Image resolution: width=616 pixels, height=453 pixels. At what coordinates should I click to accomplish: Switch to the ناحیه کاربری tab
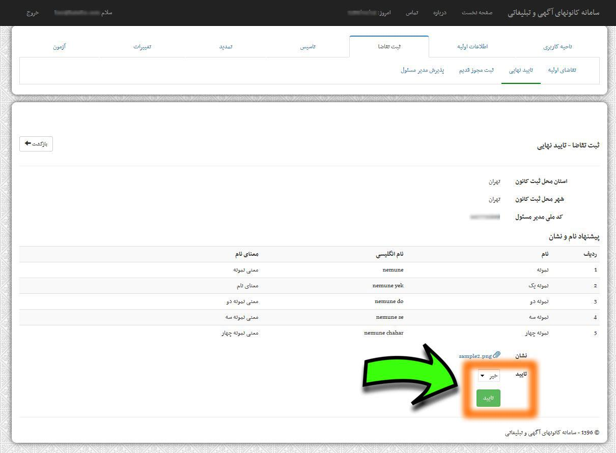tap(557, 46)
